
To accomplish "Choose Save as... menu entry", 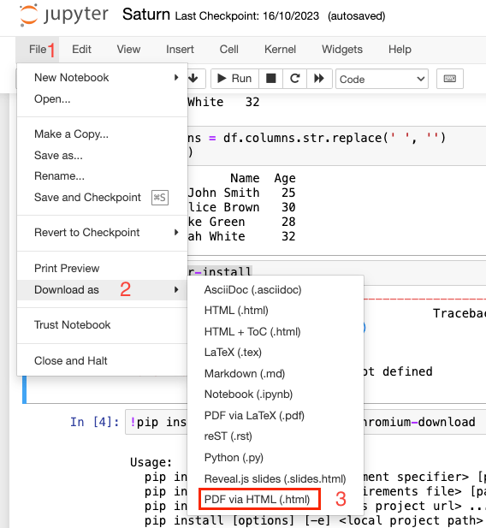I will tap(103, 155).
